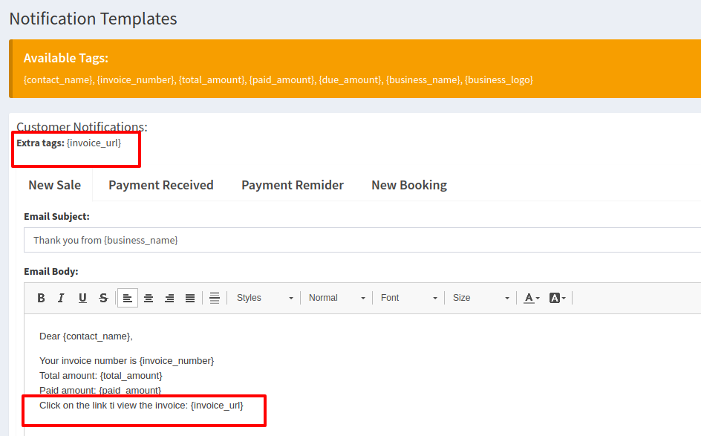This screenshot has height=436, width=701.
Task: Open the Font family dropdown
Action: pyautogui.click(x=408, y=298)
